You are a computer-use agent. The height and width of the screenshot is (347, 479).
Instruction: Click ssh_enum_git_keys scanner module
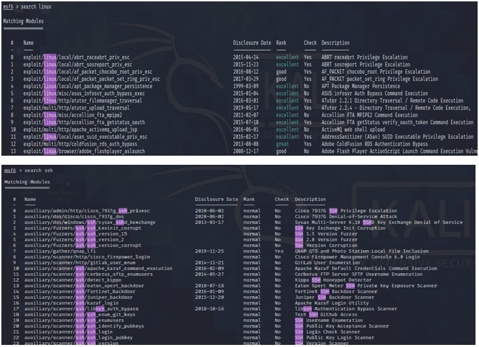pyautogui.click(x=80, y=315)
